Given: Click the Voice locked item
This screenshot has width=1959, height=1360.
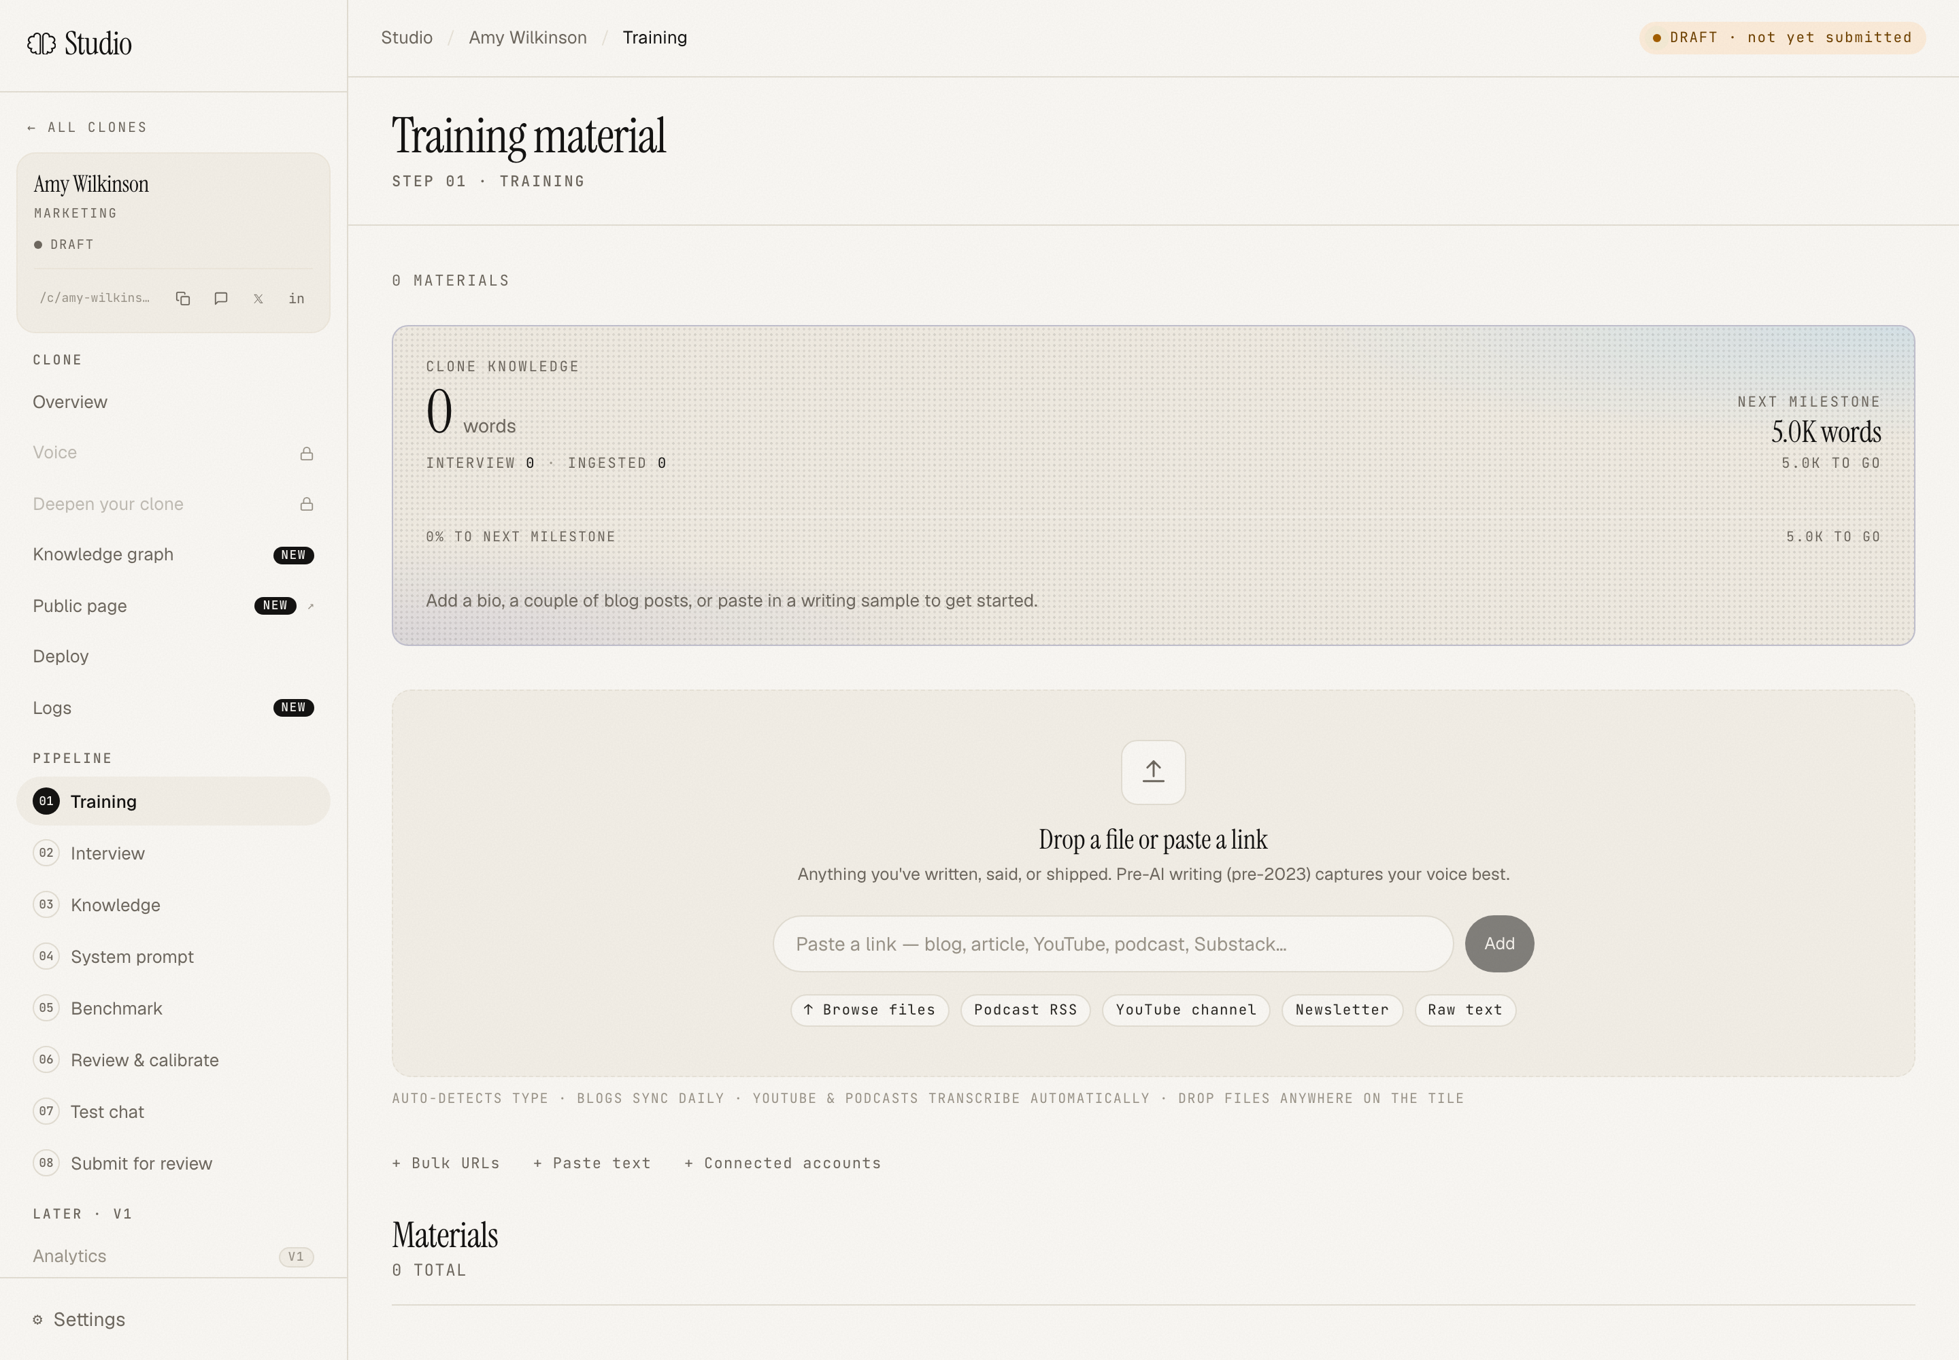Looking at the screenshot, I should (173, 452).
